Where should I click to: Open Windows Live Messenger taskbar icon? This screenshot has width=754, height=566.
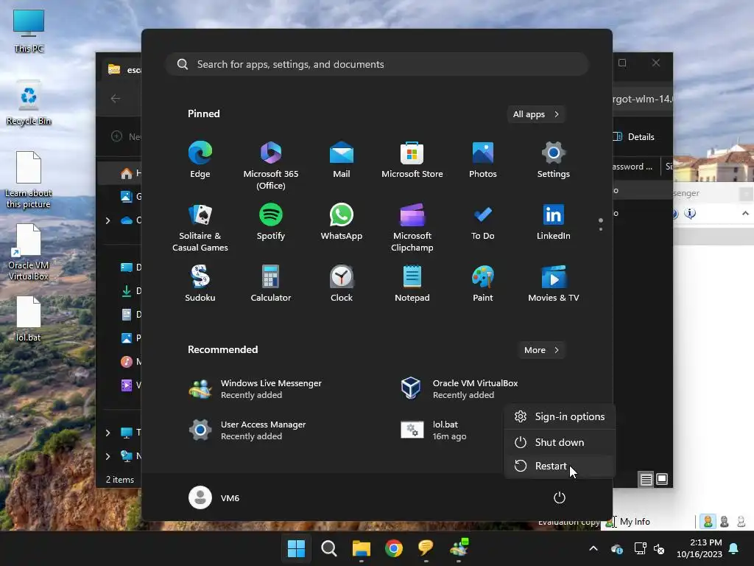[459, 548]
